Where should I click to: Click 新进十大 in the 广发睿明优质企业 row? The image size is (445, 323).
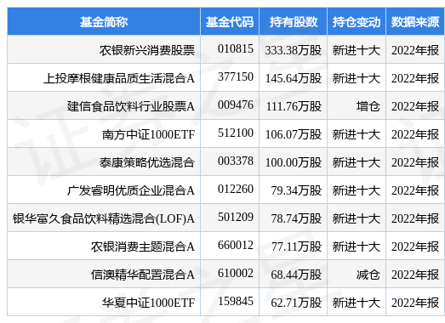pyautogui.click(x=357, y=191)
